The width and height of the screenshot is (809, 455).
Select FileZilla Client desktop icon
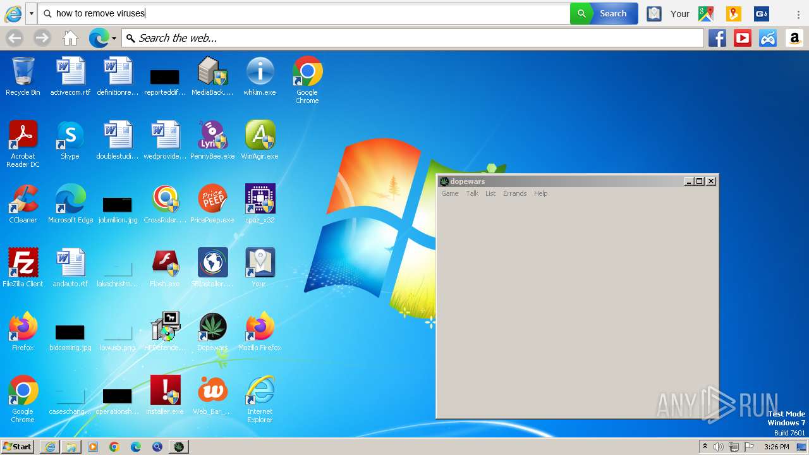23,268
